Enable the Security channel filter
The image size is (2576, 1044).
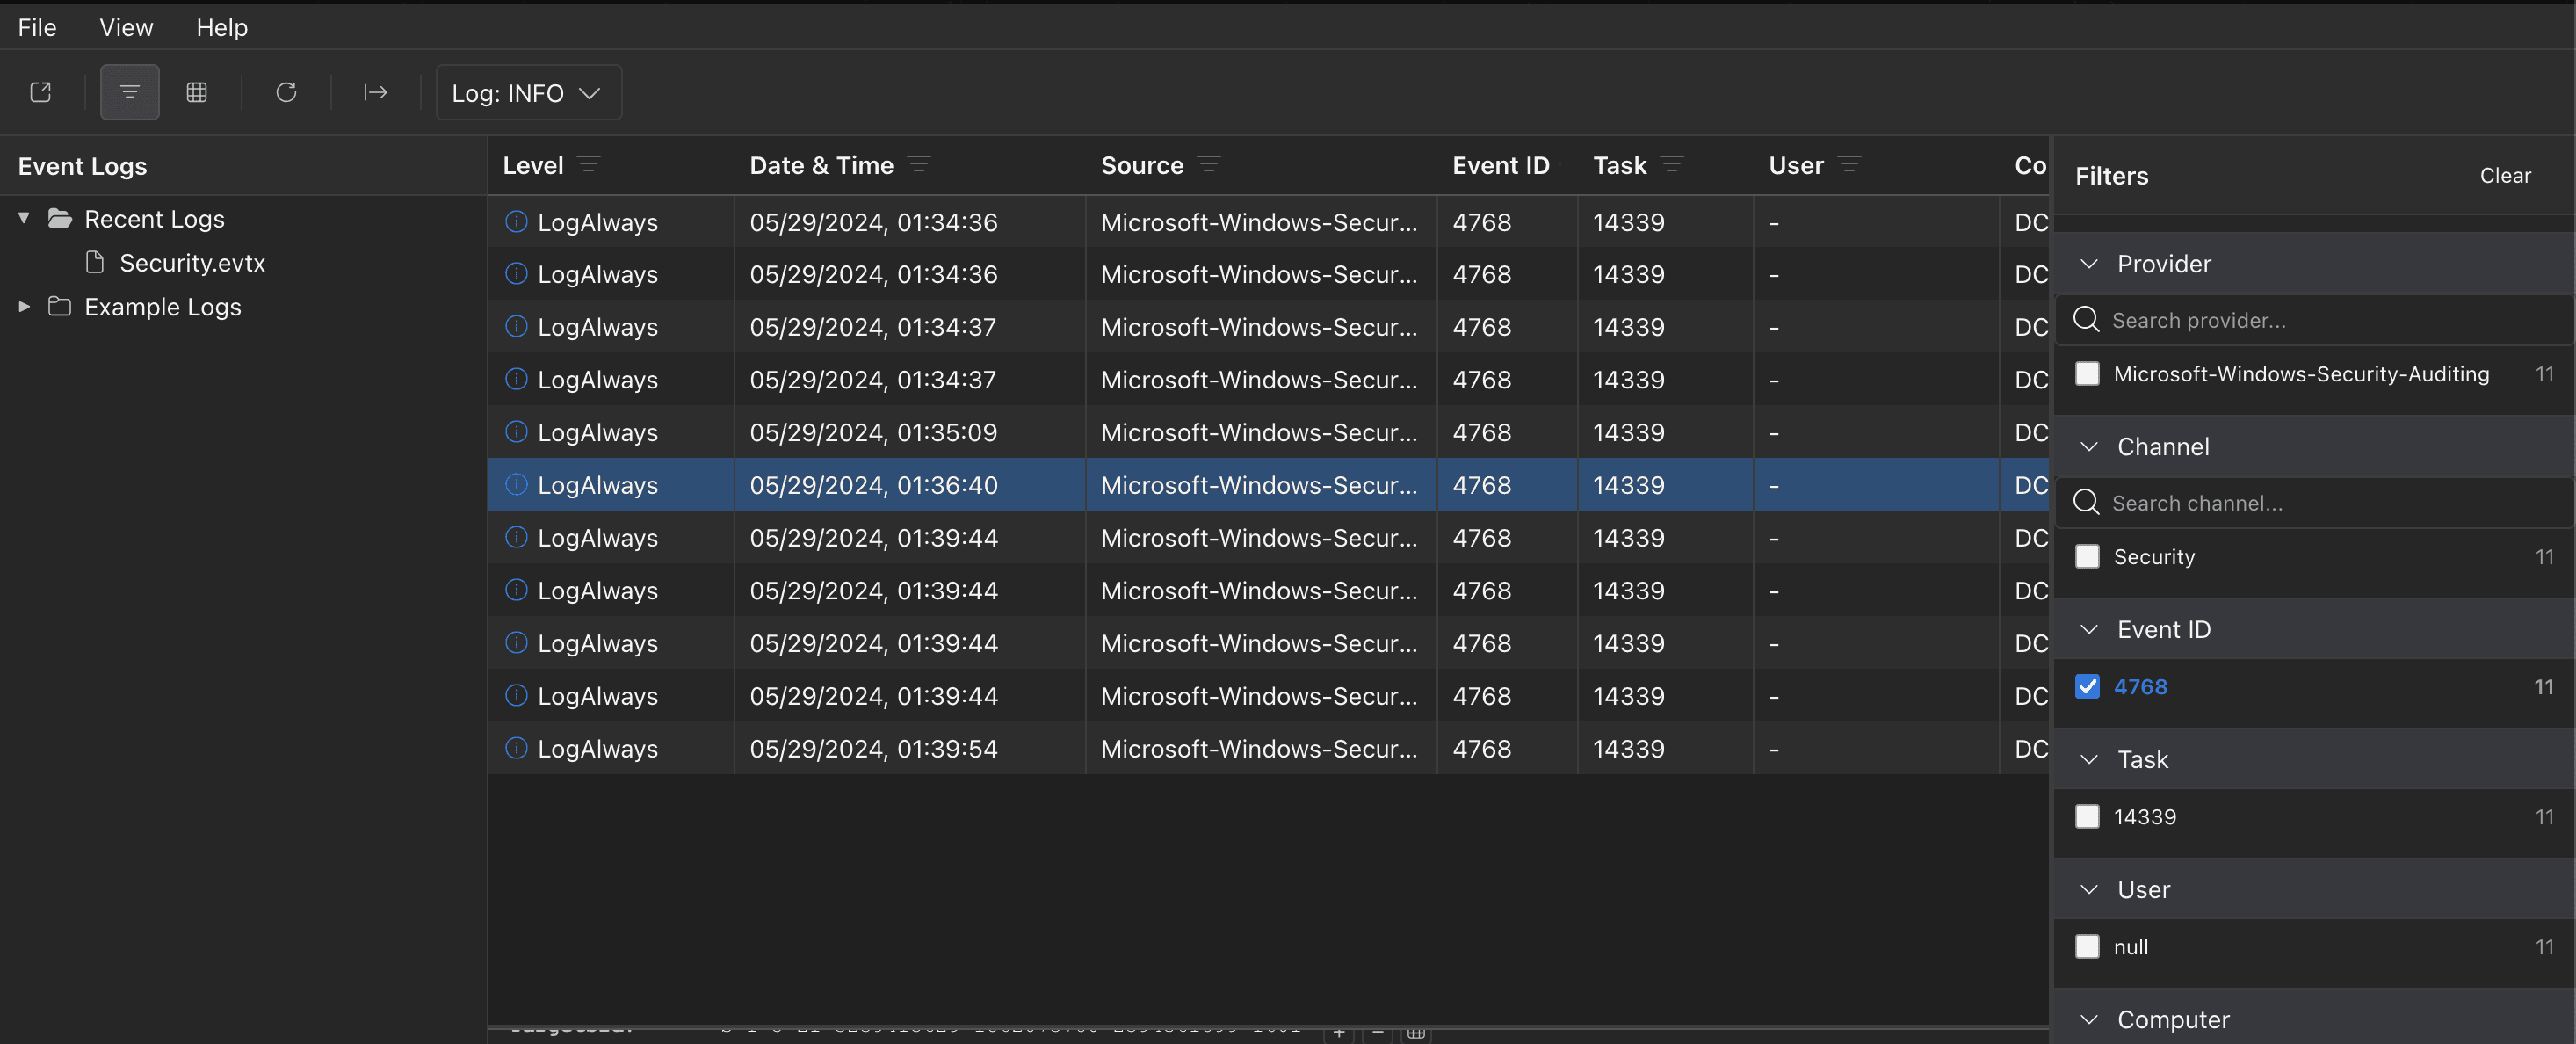coord(2087,556)
